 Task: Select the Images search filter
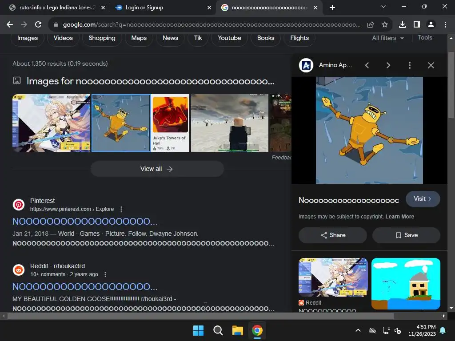tap(28, 38)
